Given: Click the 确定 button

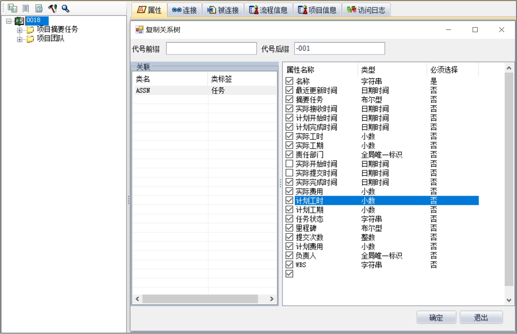Looking at the screenshot, I should [x=436, y=317].
